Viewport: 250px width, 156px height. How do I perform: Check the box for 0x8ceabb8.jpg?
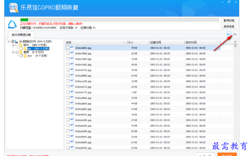(x=68, y=103)
